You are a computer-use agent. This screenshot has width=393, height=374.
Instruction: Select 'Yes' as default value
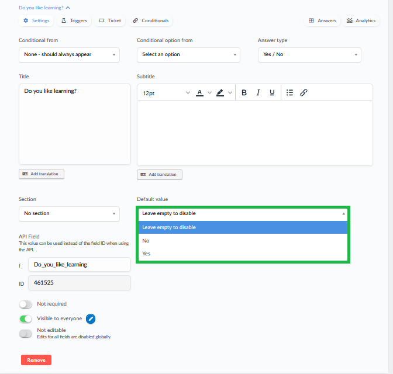(x=243, y=254)
